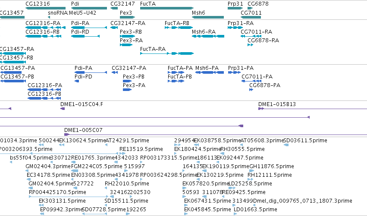Viewport: 367px width, 216px height.
Task: Click the FucTA-PB protein label
Action: click(180, 76)
